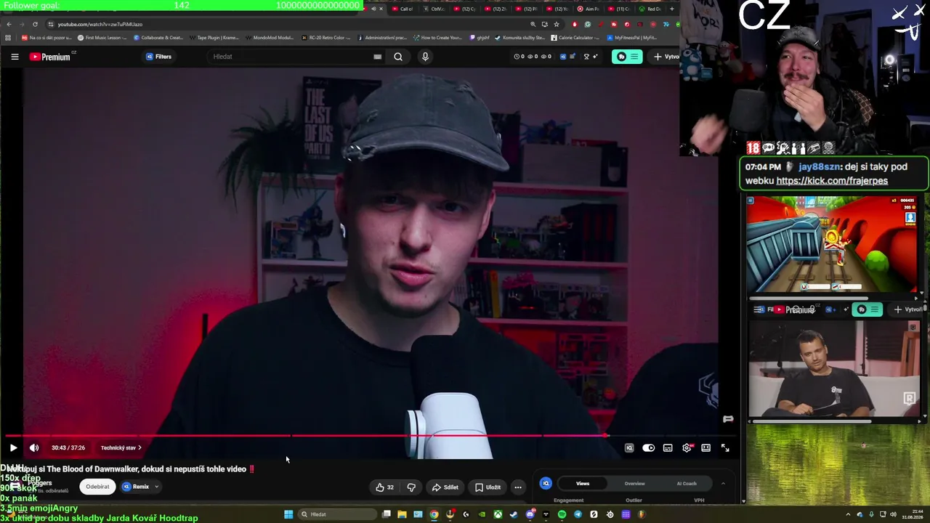Viewport: 930px width, 523px height.
Task: Open the vidIQ Filters button
Action: 159,57
